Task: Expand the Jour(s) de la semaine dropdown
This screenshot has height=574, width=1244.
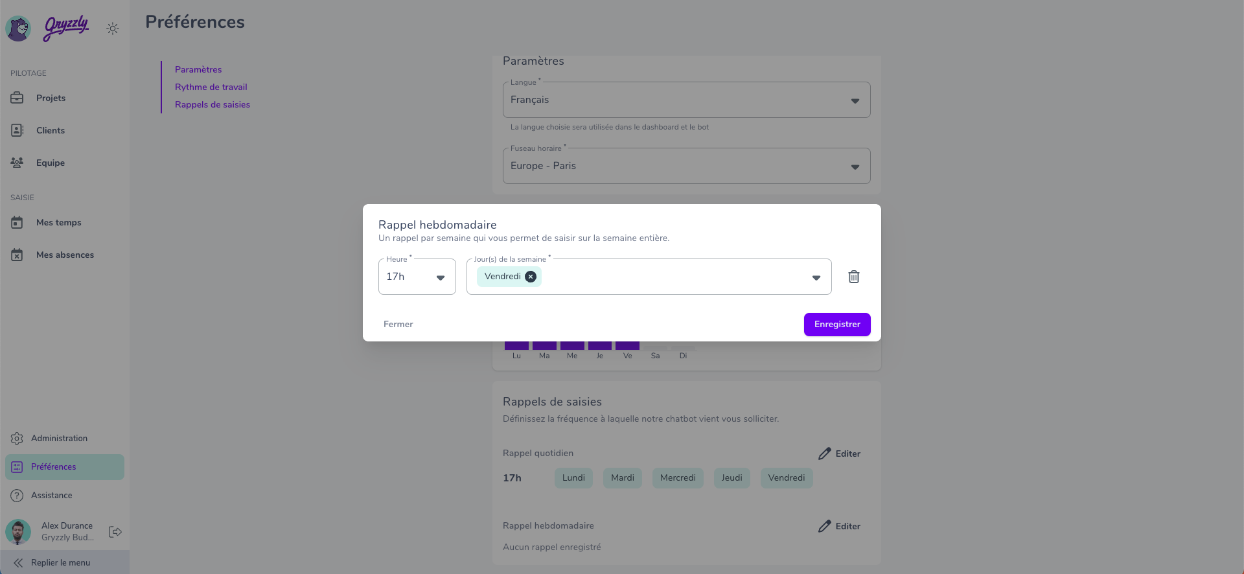Action: click(x=649, y=277)
